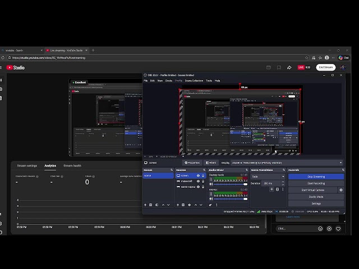Viewport: 359px width, 269px height.
Task: Toggle visibility of screen source
Action: (198, 175)
